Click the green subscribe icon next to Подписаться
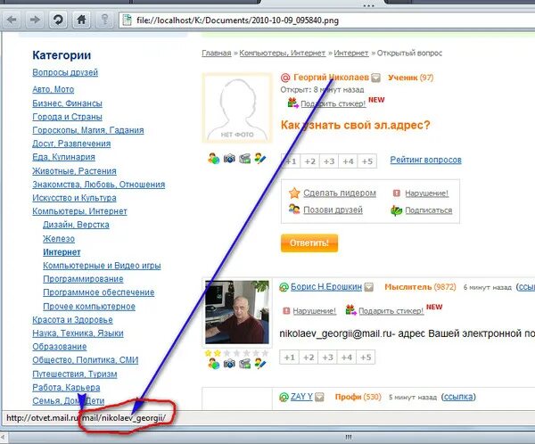 pyautogui.click(x=396, y=210)
